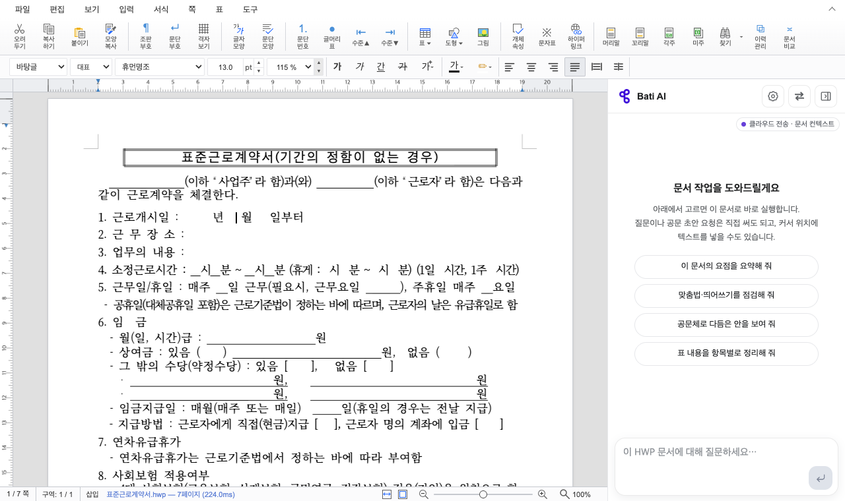Toggle italic 가 formatting

pos(360,67)
